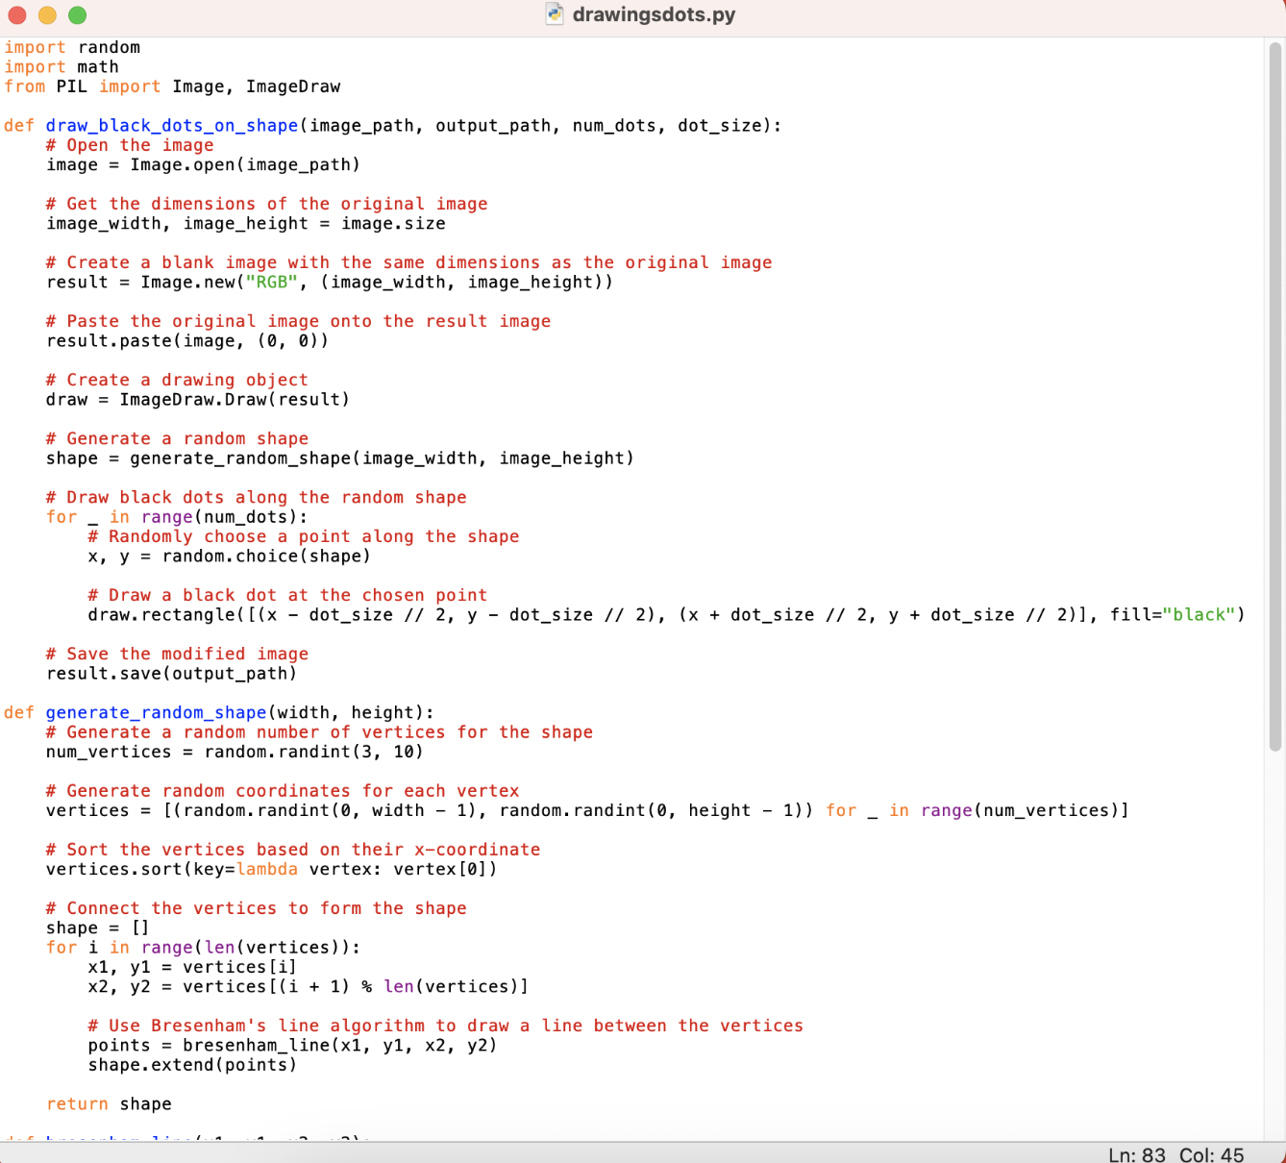Viewport: 1286px width, 1163px height.
Task: Click '# Save the modified image' comment
Action: click(x=177, y=654)
